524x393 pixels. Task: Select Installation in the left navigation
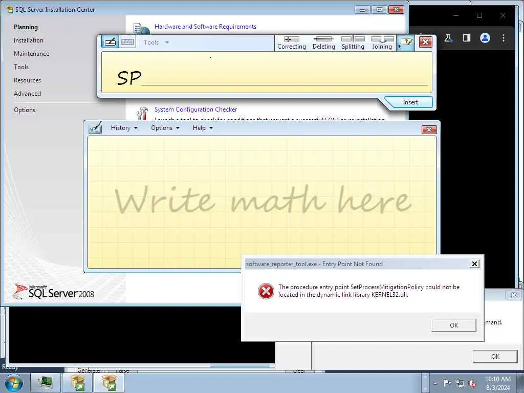[29, 40]
